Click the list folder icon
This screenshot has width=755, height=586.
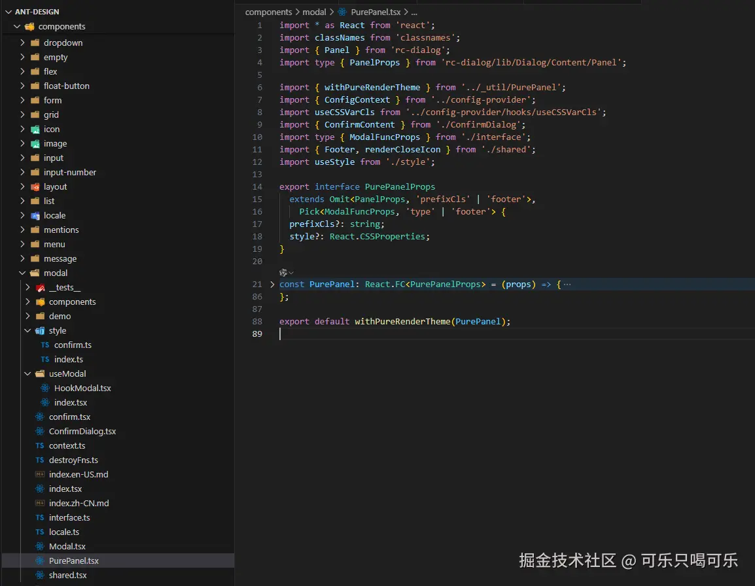coord(35,201)
